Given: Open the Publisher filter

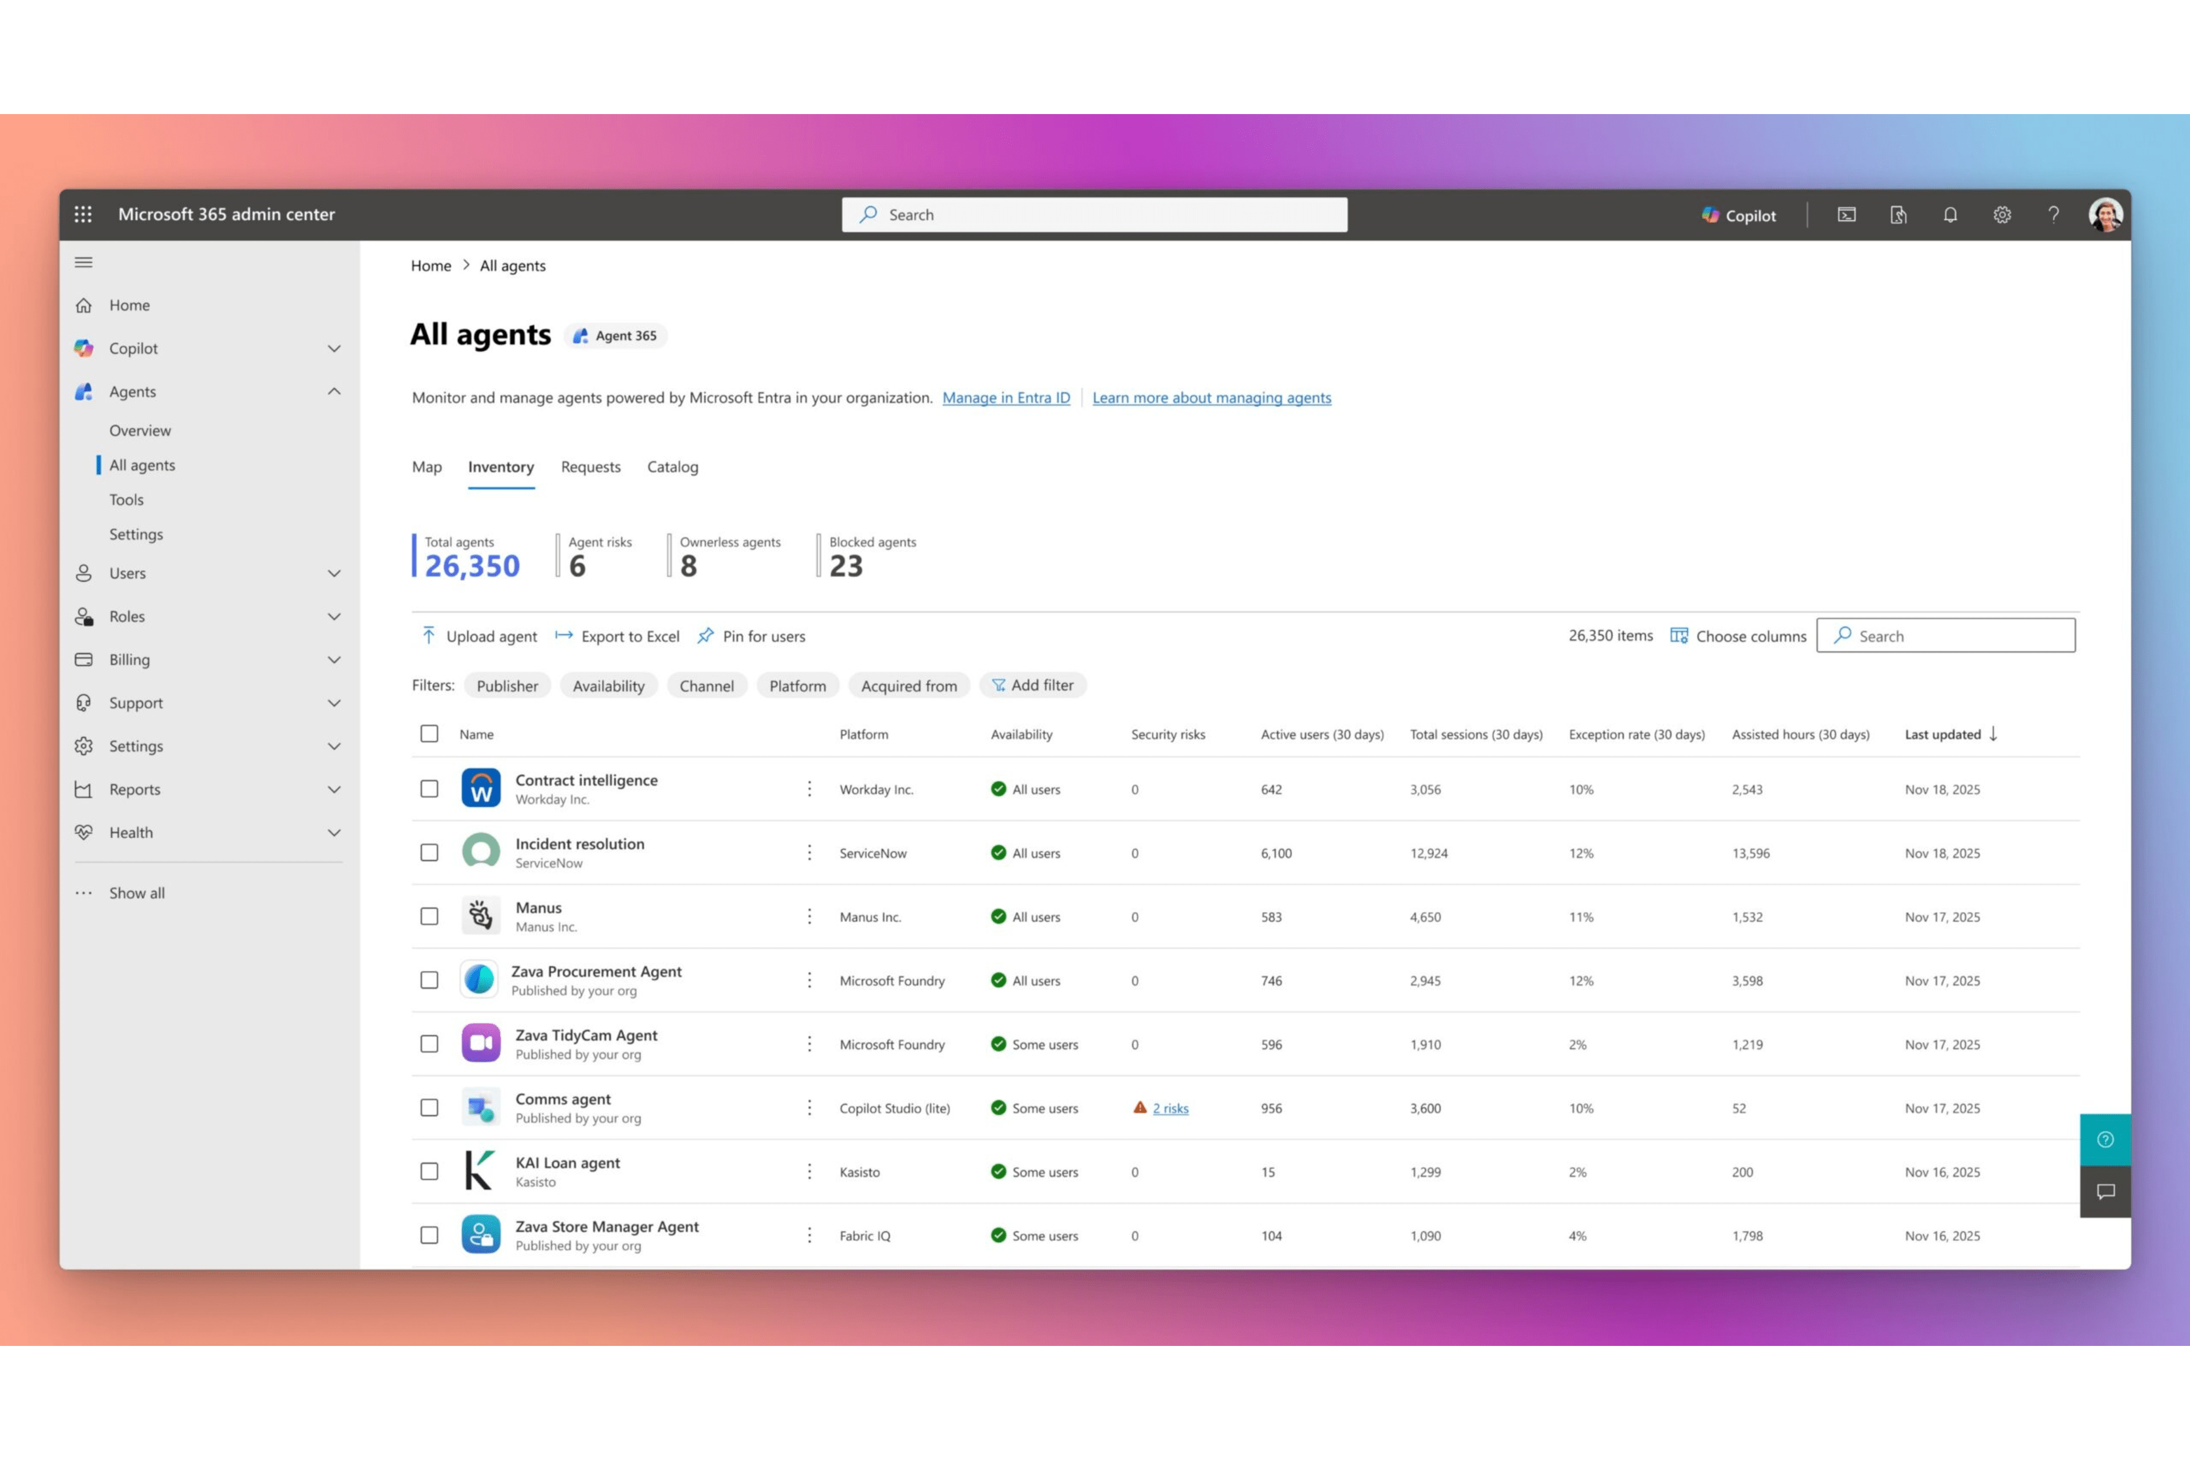Looking at the screenshot, I should coord(508,686).
